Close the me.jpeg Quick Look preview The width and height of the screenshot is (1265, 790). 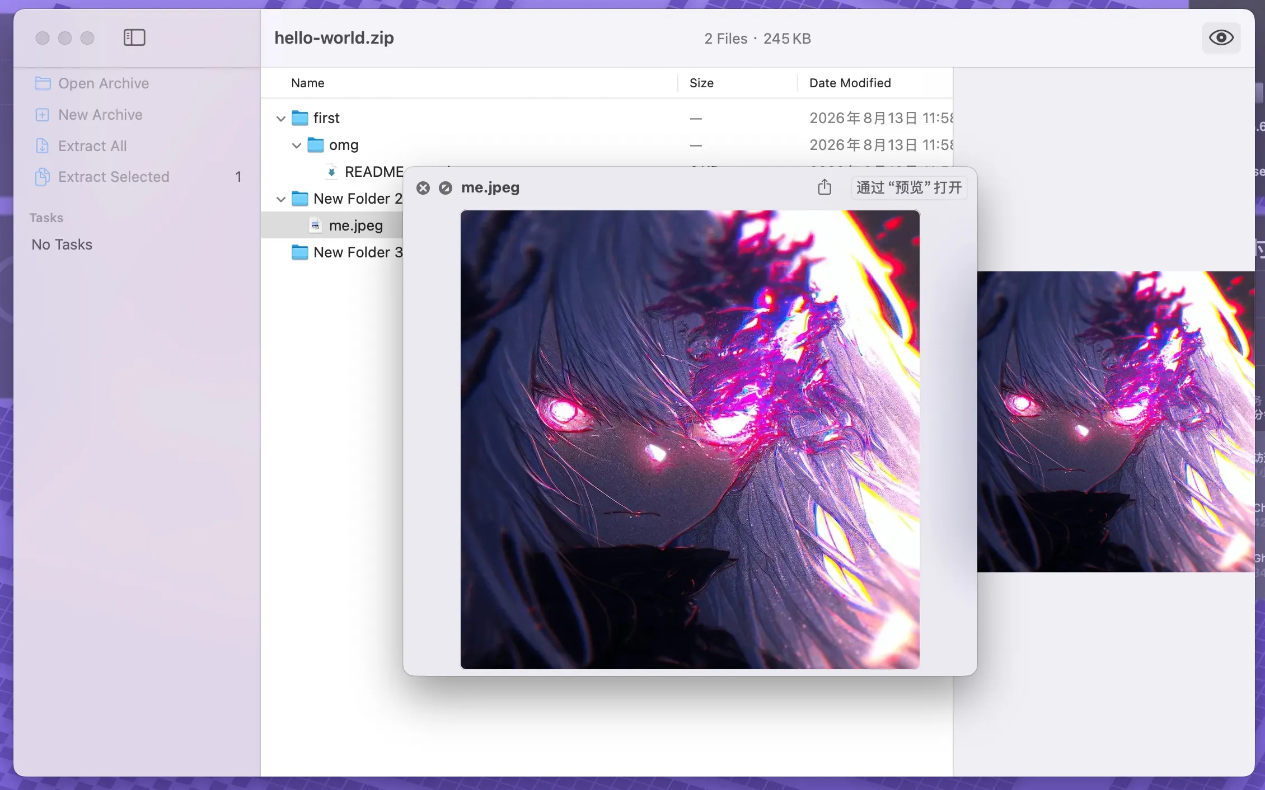click(x=423, y=188)
